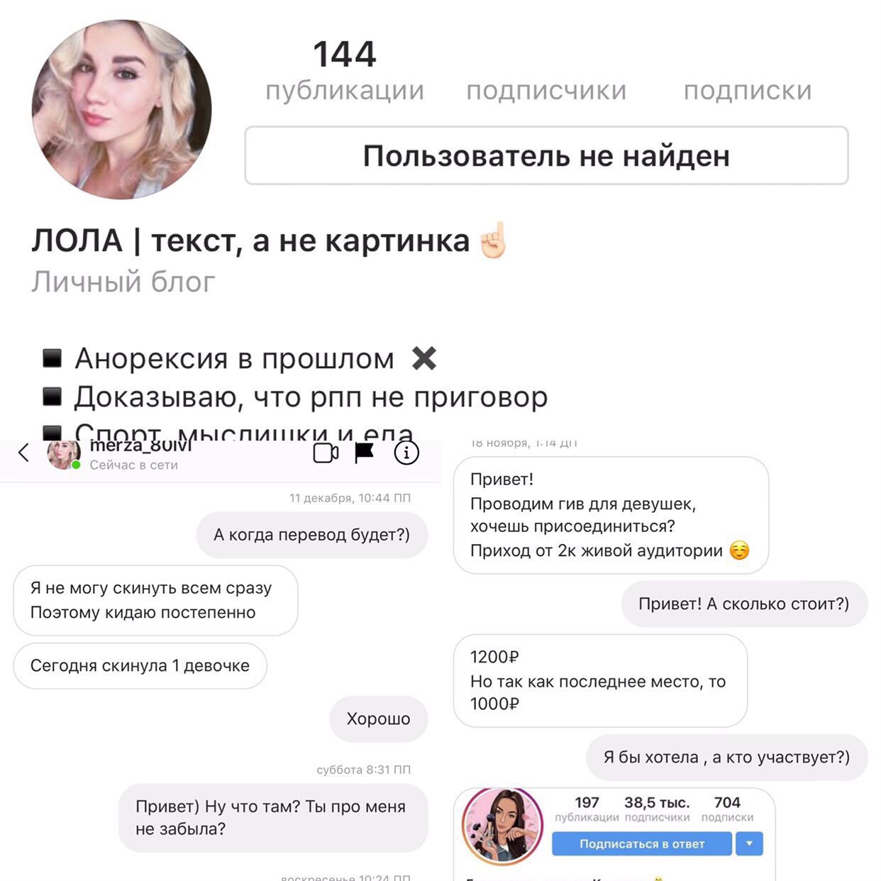Open the подписчики list
The height and width of the screenshot is (881, 881).
click(546, 90)
